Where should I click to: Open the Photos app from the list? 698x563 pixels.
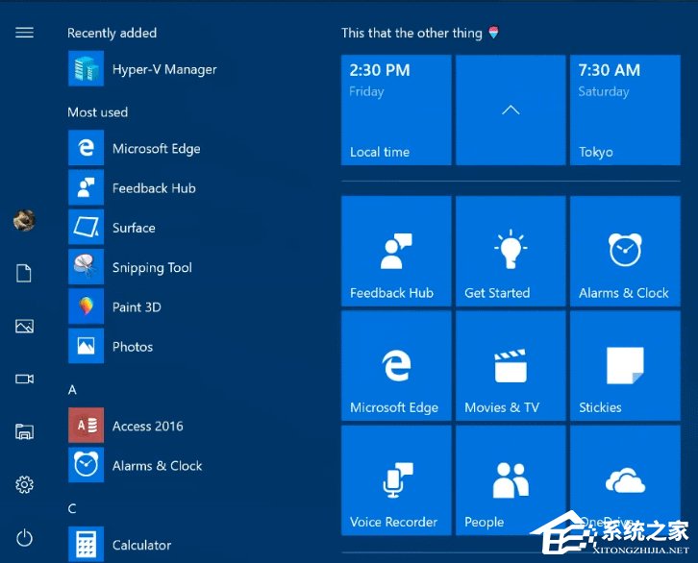(111, 346)
